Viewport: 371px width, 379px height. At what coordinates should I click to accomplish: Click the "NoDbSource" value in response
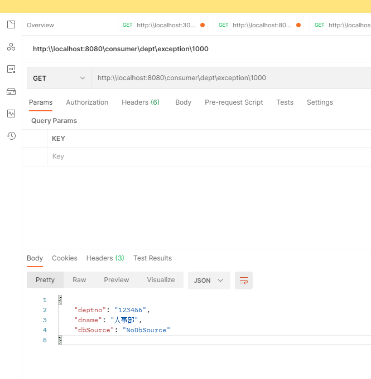coord(146,330)
